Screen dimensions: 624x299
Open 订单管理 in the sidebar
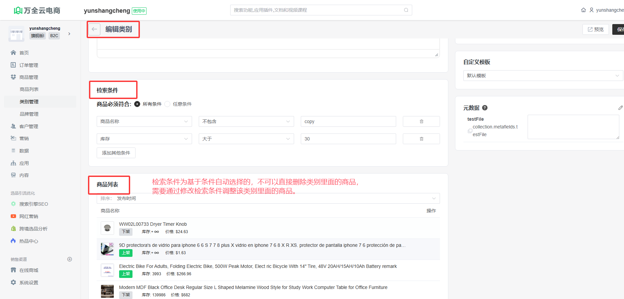(x=29, y=65)
